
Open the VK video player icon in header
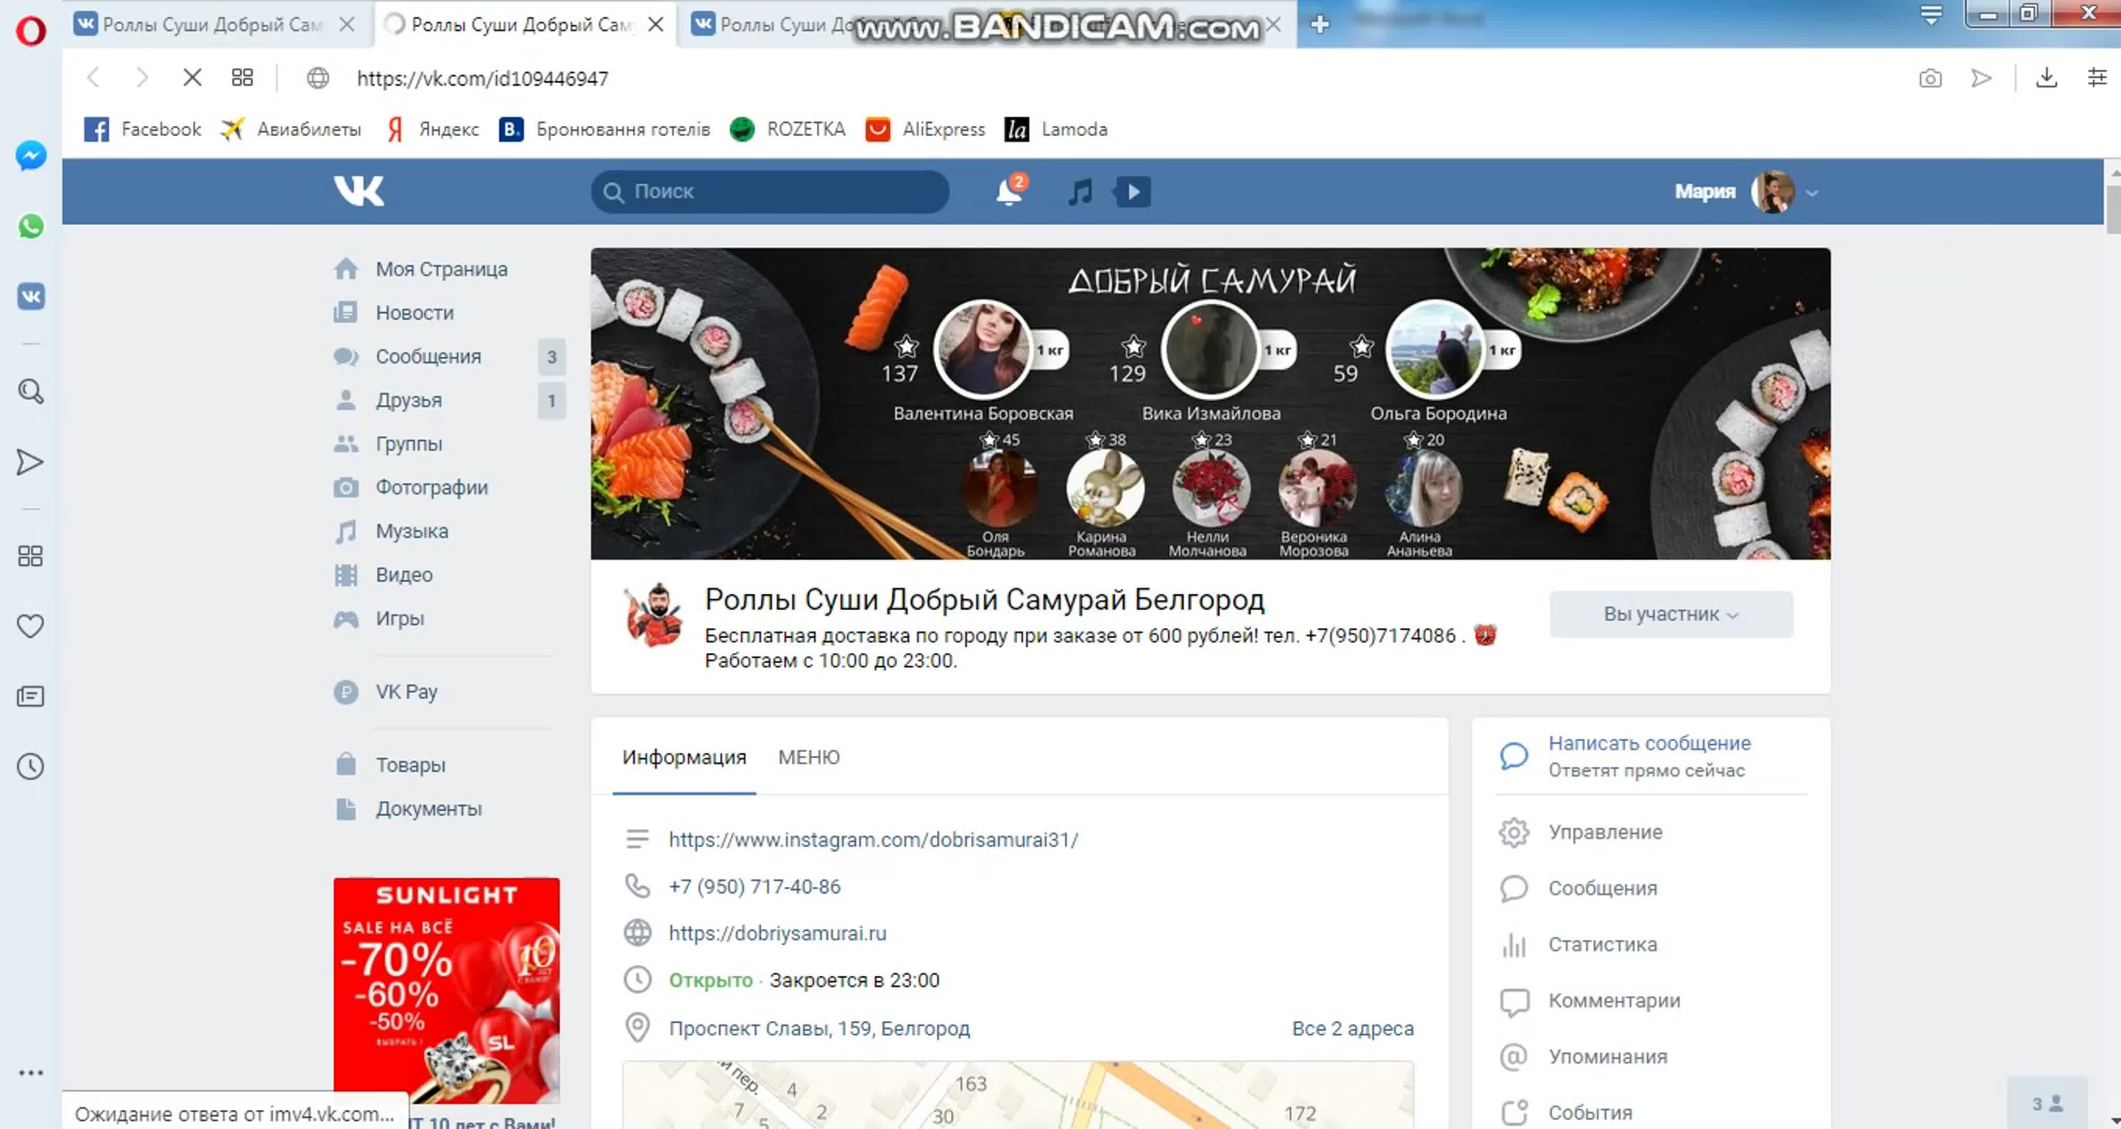(1133, 192)
